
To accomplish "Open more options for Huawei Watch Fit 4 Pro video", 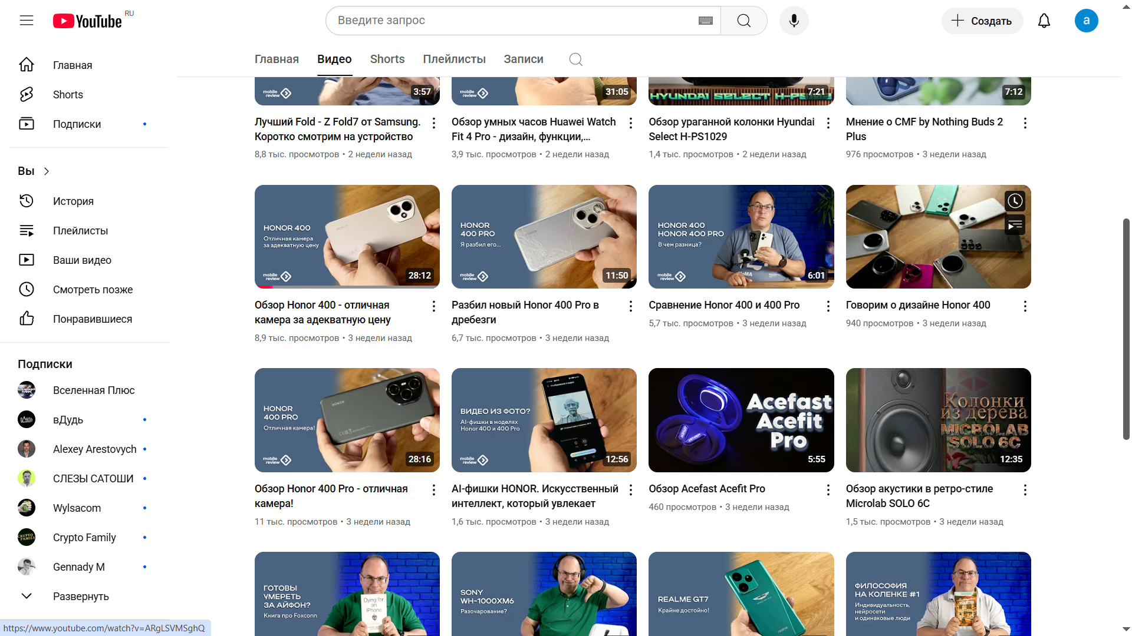I will pos(631,122).
